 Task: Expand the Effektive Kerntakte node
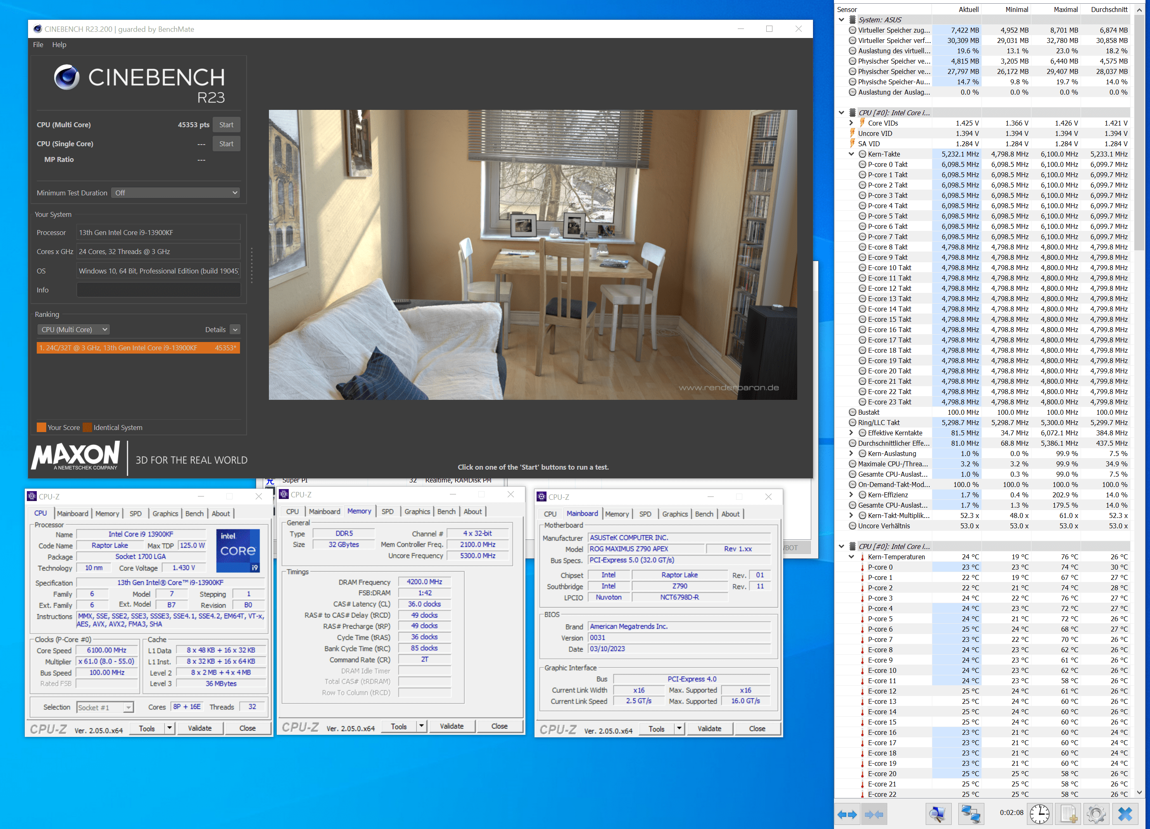click(x=851, y=433)
